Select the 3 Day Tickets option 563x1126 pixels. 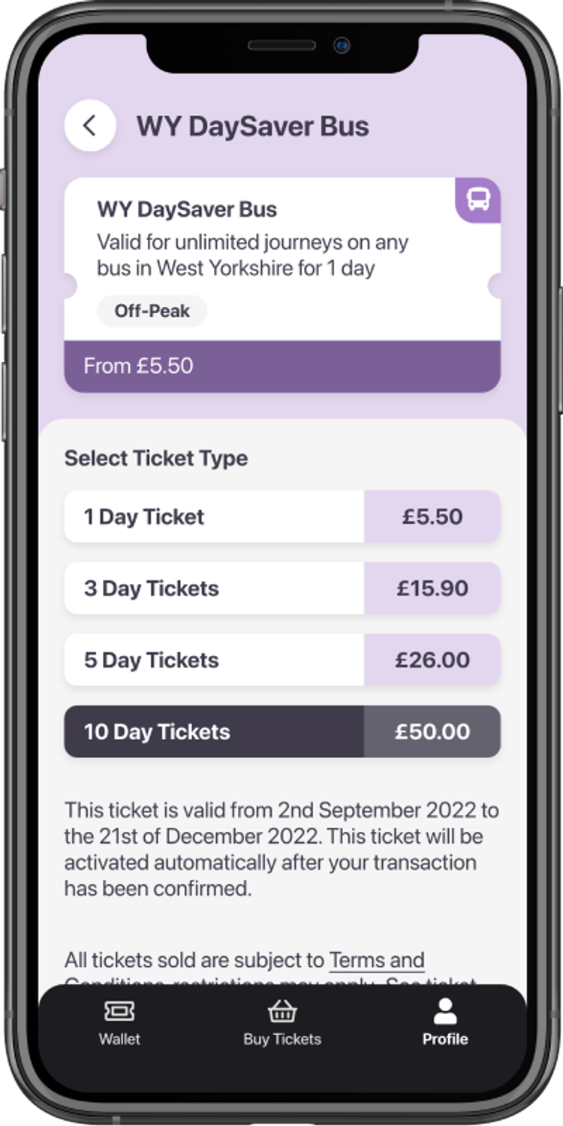(214, 589)
